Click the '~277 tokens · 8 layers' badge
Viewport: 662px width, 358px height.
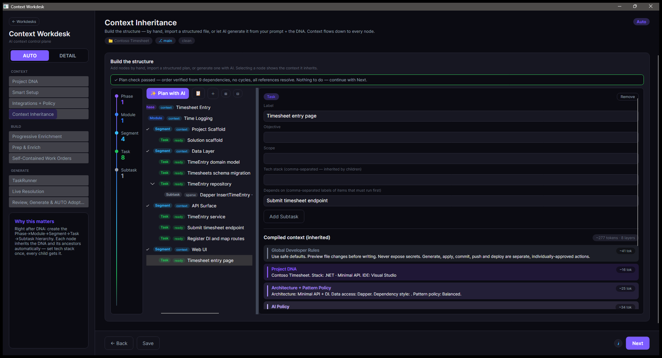(615, 238)
